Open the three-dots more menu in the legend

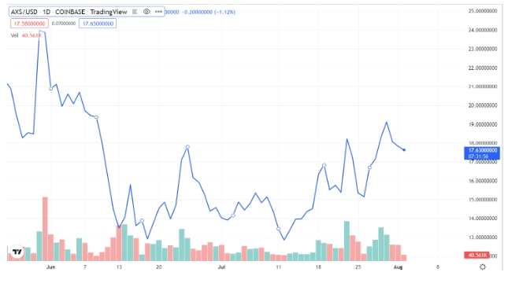pos(158,12)
